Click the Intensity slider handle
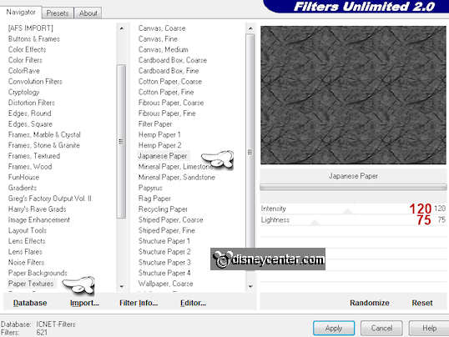449x337 pixels. tap(348, 211)
